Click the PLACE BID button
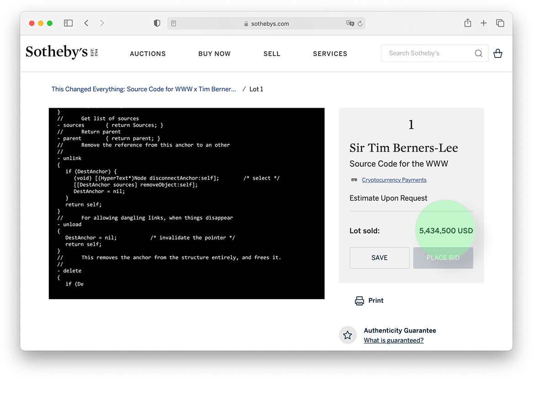Screen dimensions: 548x399 click(x=443, y=258)
